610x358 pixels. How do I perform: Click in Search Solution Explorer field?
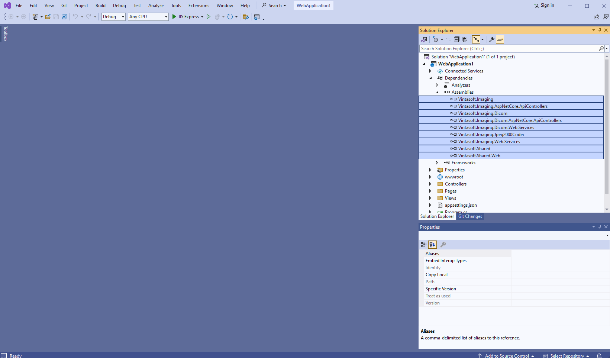click(x=509, y=49)
